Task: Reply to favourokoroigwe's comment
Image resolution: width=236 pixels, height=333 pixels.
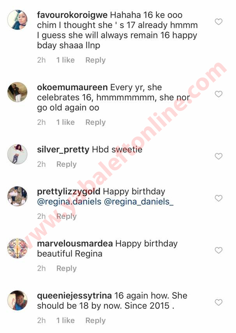Action: pos(95,60)
